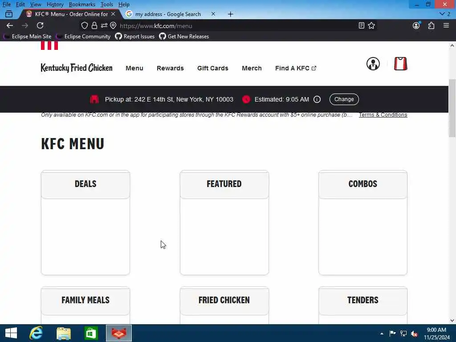Open the Help menu
The width and height of the screenshot is (456, 342).
124,4
